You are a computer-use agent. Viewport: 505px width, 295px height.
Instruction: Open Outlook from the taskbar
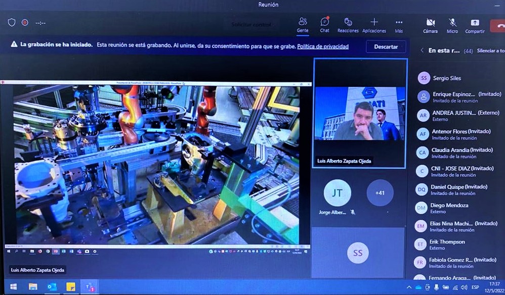(x=51, y=287)
